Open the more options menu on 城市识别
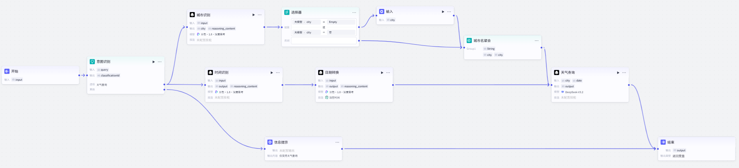Screen dimensions: 739x168 click(x=259, y=15)
